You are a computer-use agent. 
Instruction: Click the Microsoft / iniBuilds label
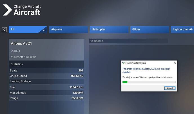tap(23, 57)
